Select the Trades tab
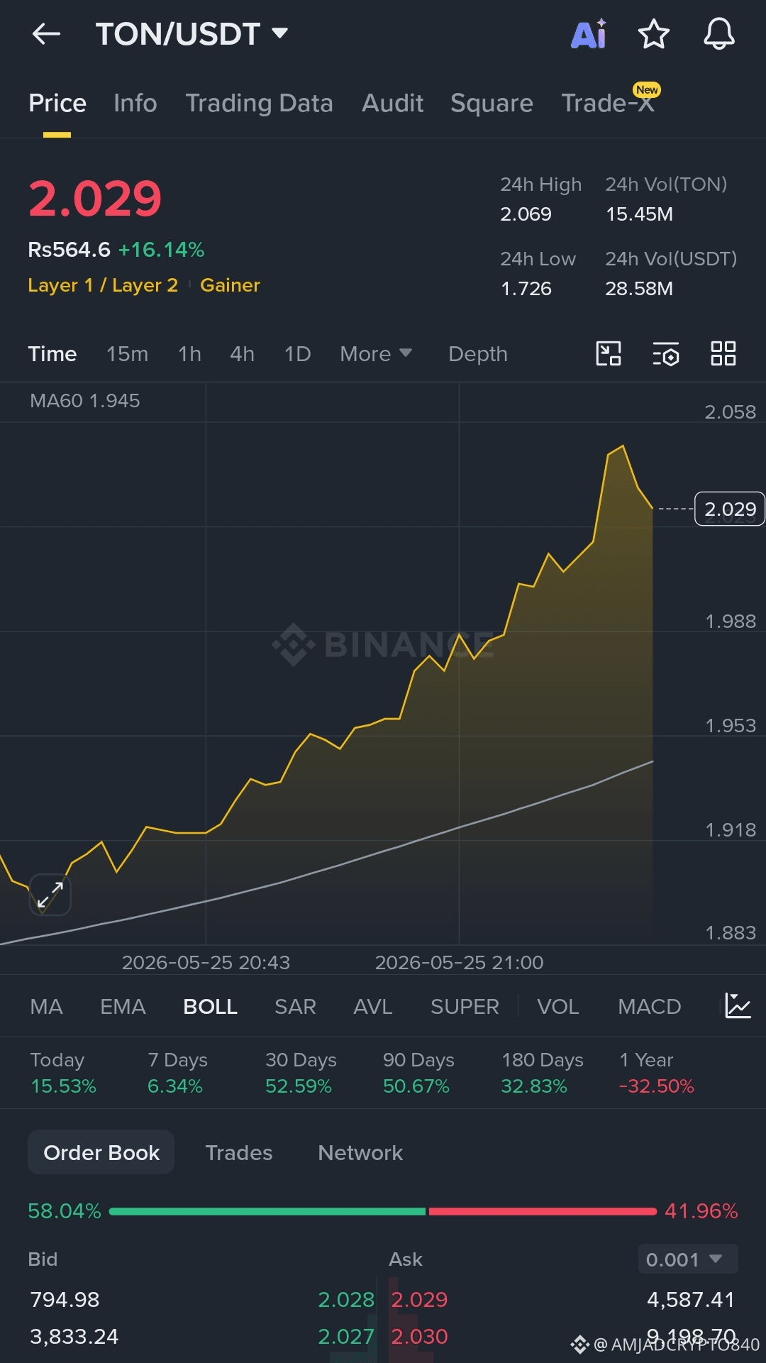This screenshot has height=1363, width=766. pos(238,1152)
